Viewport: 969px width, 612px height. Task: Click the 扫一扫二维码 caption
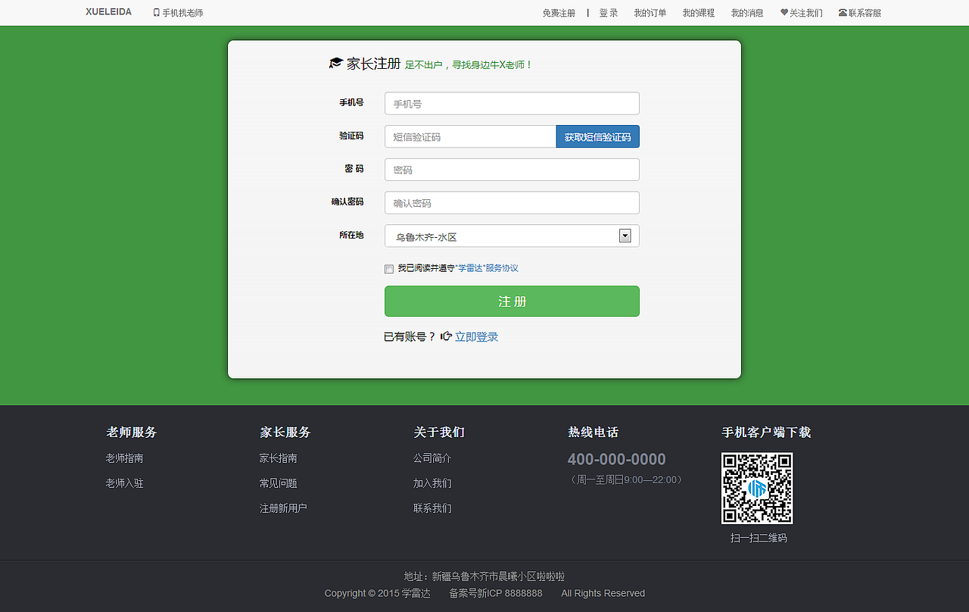(x=759, y=538)
